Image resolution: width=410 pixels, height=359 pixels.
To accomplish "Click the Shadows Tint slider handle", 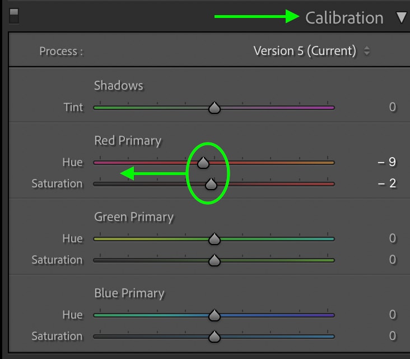I will pos(215,108).
